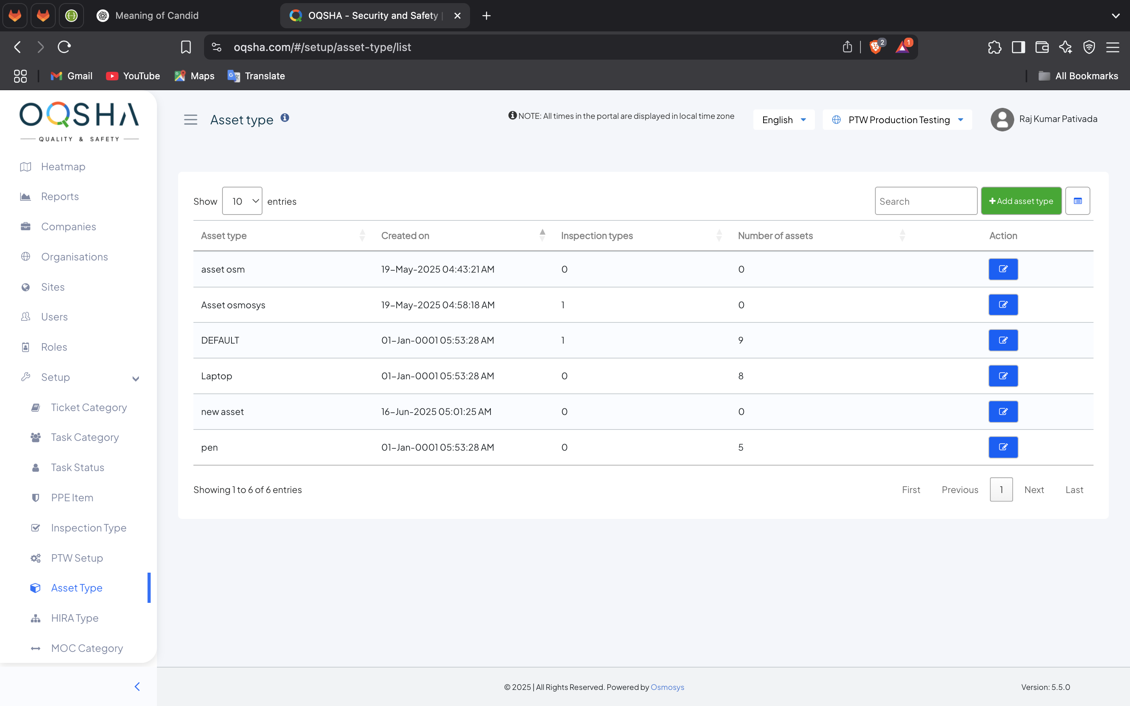The image size is (1130, 706).
Task: Click the column view icon beside Add asset type
Action: [x=1077, y=201]
